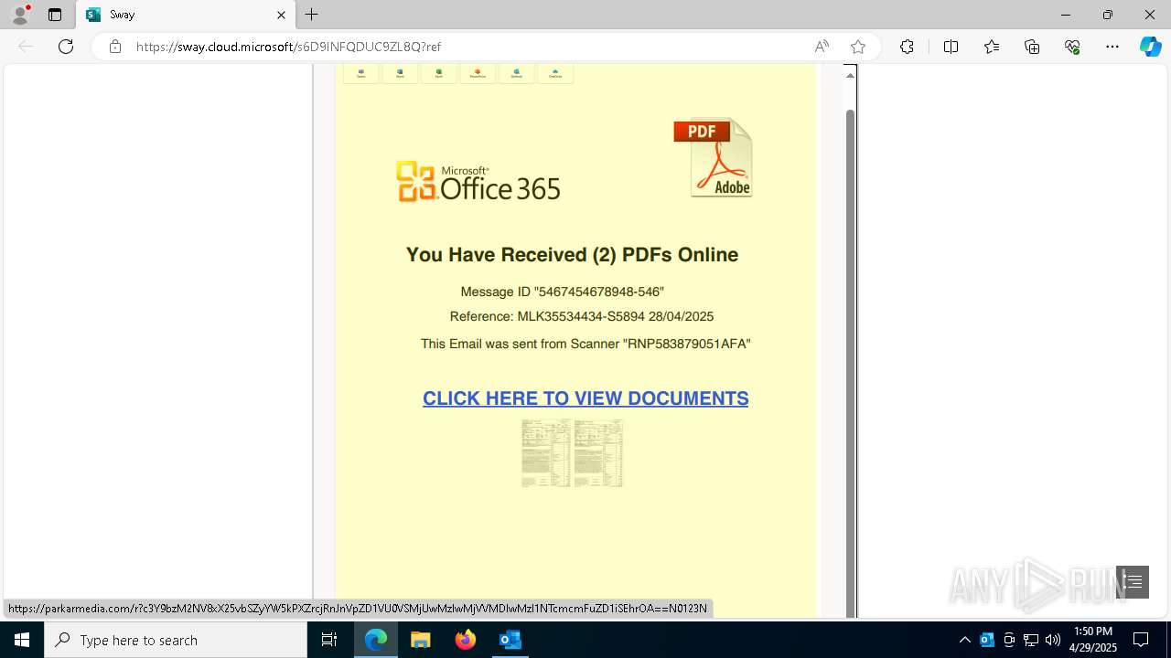Viewport: 1171px width, 658px height.
Task: Click the Message ID text line
Action: [562, 292]
